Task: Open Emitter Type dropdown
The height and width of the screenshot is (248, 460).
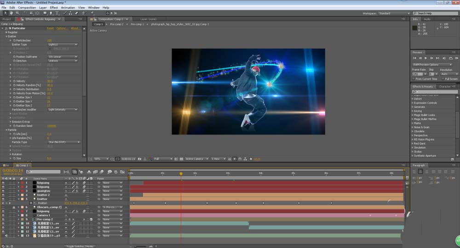Action: (x=63, y=45)
